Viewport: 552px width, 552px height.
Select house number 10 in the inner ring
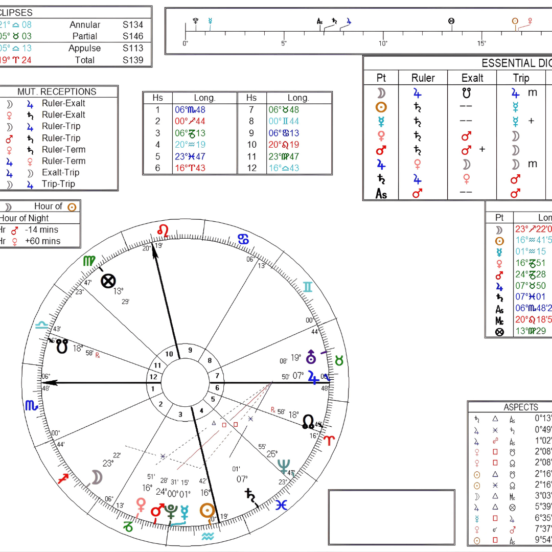[169, 354]
